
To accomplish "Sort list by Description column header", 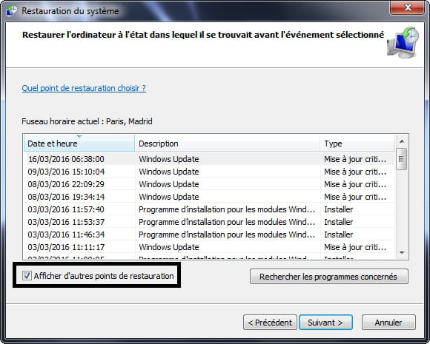I will pos(228,143).
